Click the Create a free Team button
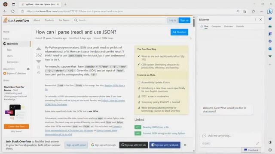The height and width of the screenshot is (154, 275). pyautogui.click(x=16, y=127)
